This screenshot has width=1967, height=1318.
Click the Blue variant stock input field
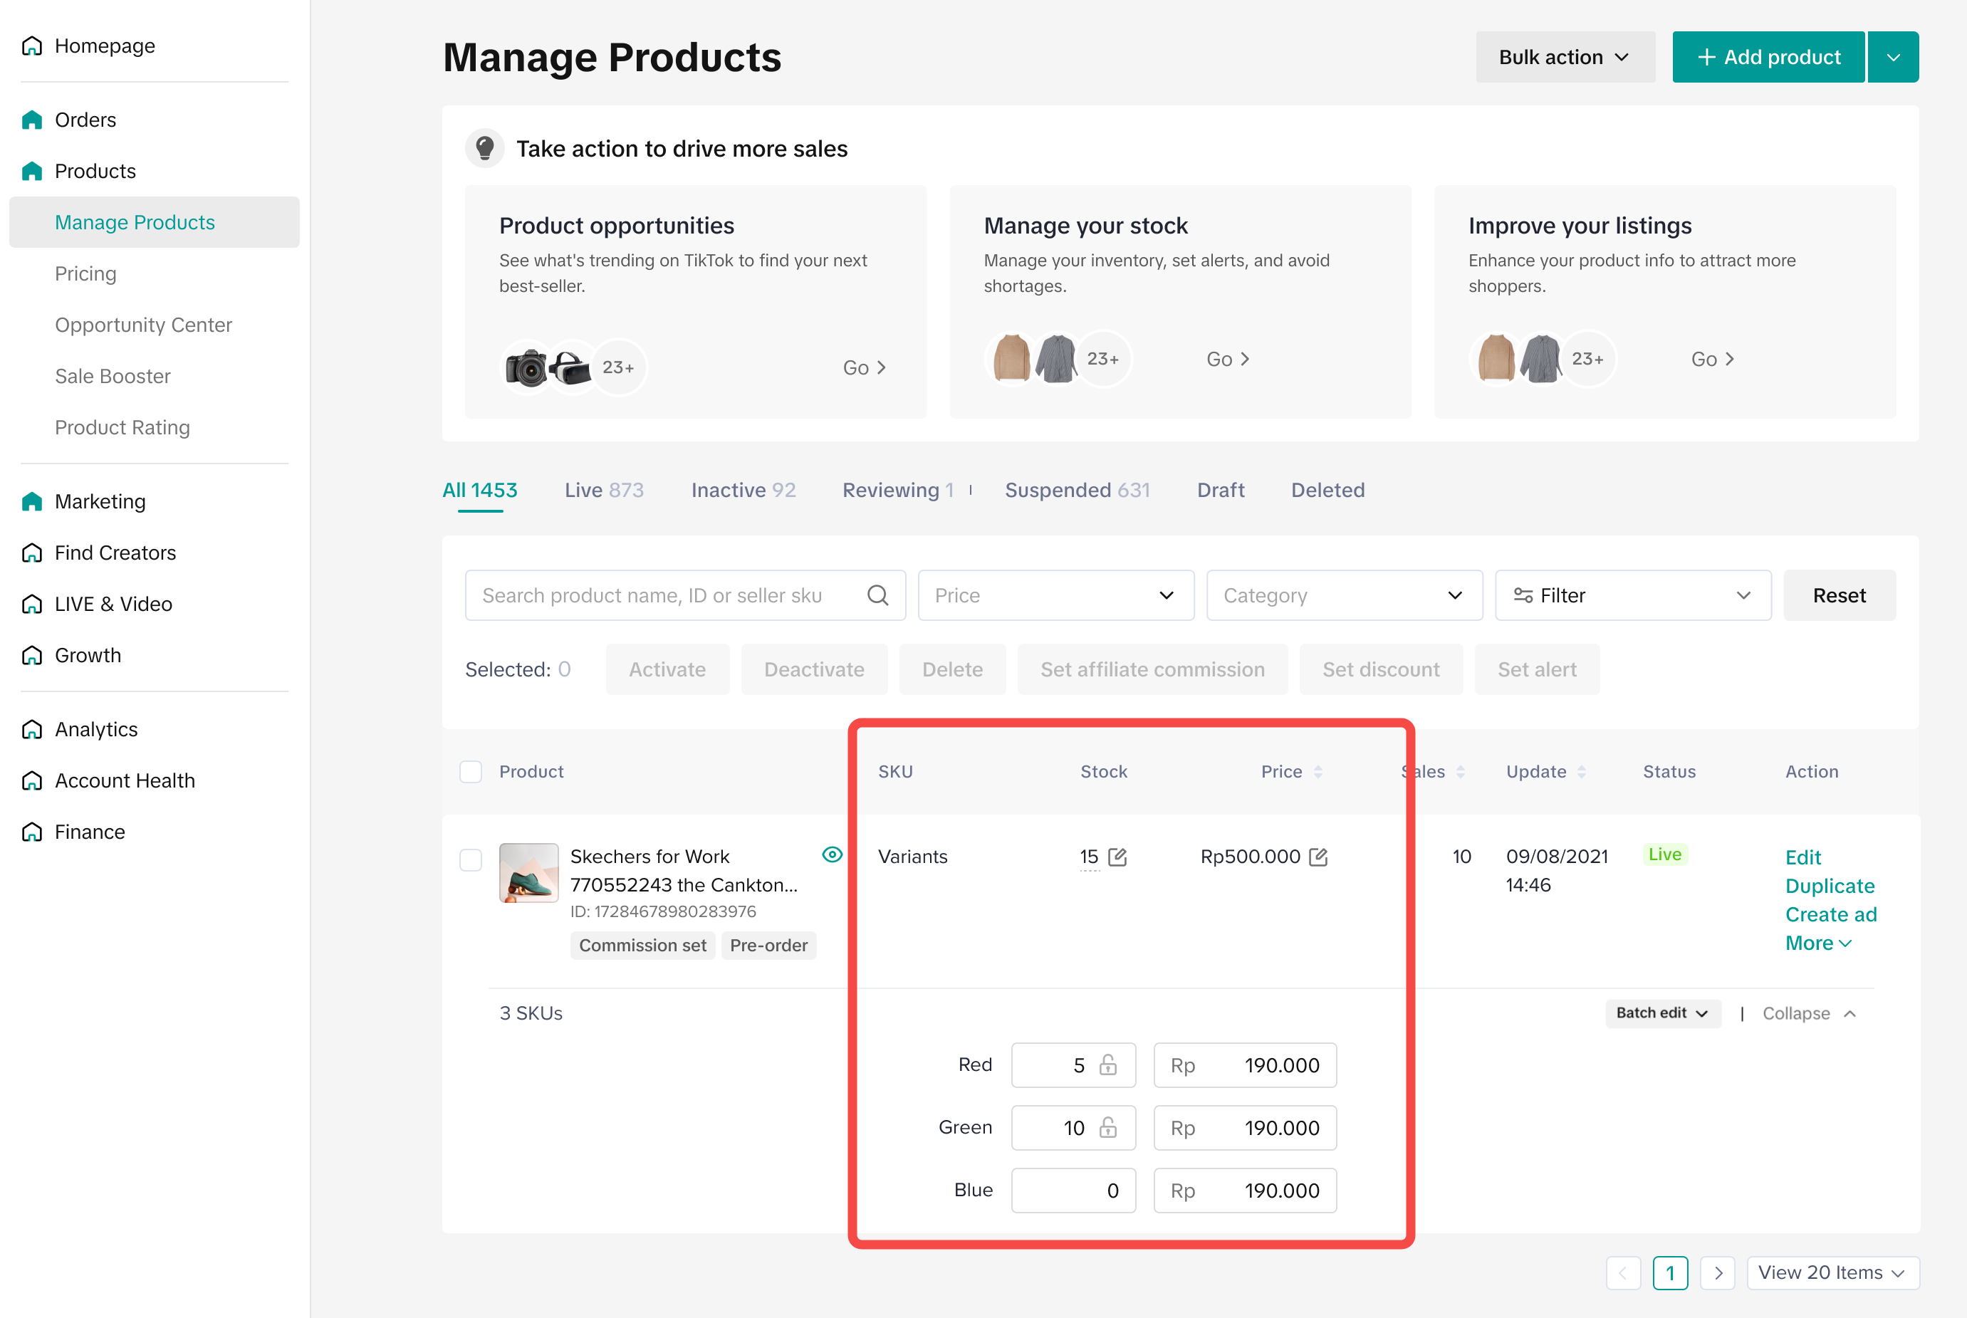point(1073,1191)
